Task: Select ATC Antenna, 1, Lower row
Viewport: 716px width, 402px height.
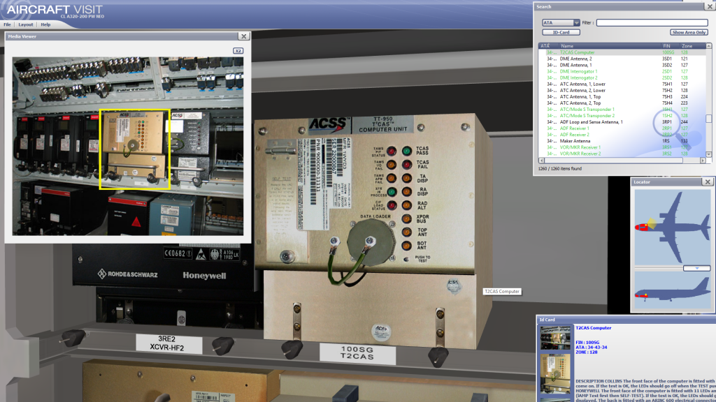Action: click(622, 84)
